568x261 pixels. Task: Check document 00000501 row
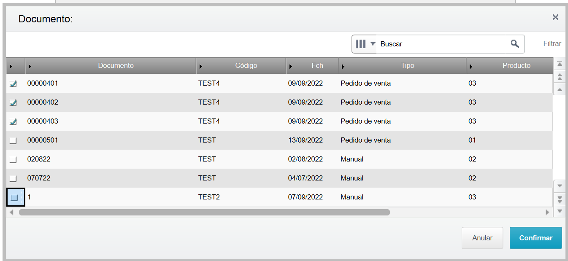(13, 141)
